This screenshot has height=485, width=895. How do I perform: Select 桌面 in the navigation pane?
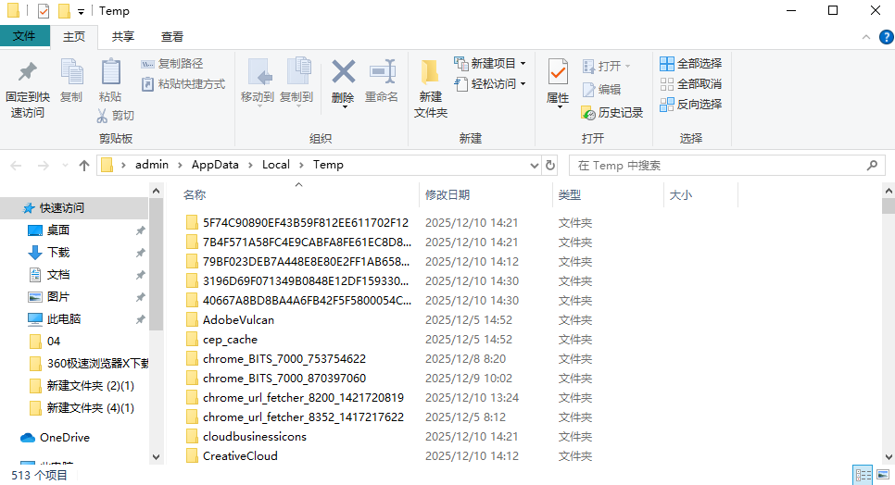pos(58,230)
